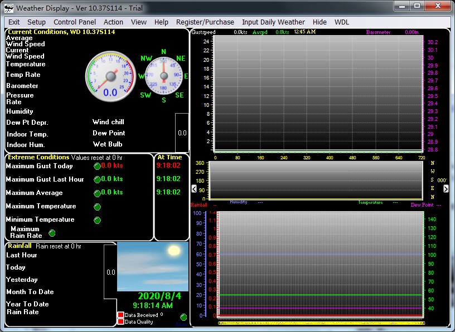
Task: Open the Control Panel menu
Action: (75, 22)
